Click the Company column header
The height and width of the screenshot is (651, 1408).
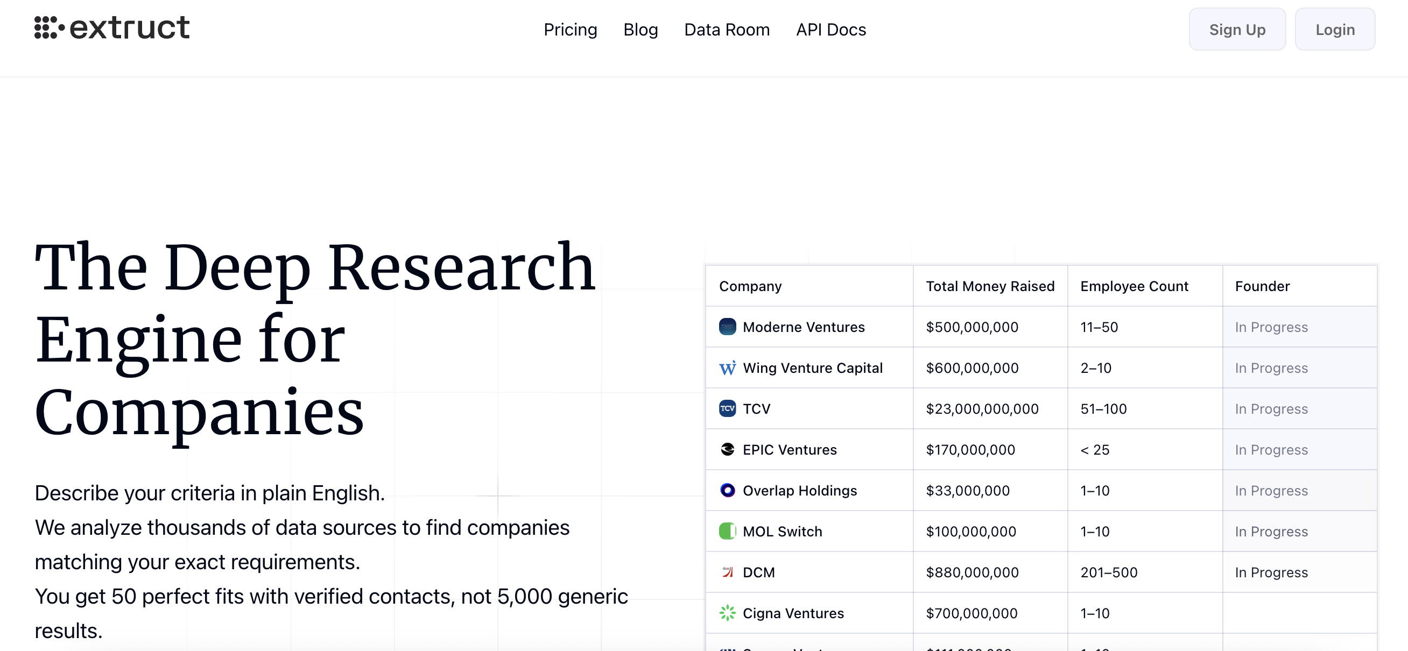point(750,286)
